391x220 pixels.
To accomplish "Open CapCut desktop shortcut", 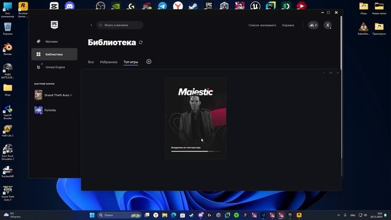I will tap(54, 5).
